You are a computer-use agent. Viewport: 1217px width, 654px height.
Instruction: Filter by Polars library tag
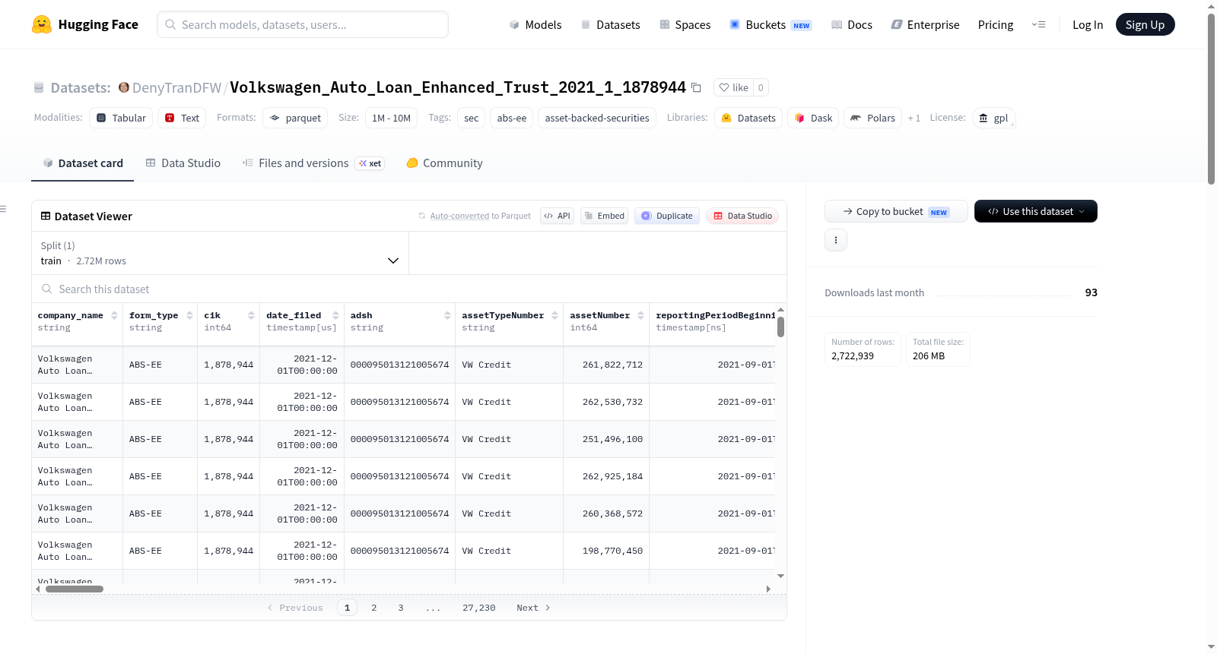point(872,118)
